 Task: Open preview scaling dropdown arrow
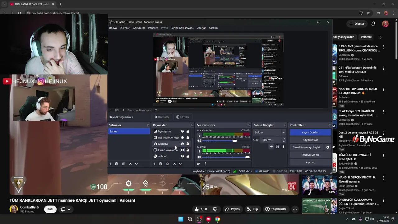click(156, 110)
